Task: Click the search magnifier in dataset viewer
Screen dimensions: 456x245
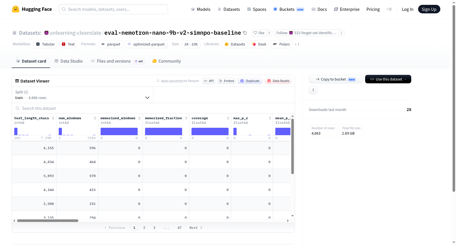Action: pyautogui.click(x=18, y=108)
